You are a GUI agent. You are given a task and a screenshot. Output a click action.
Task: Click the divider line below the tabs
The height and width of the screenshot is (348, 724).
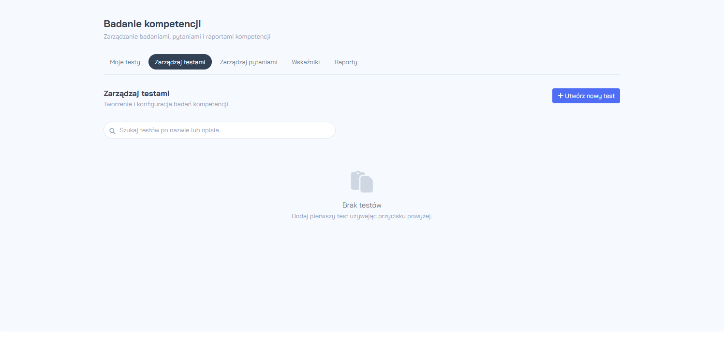(362, 74)
